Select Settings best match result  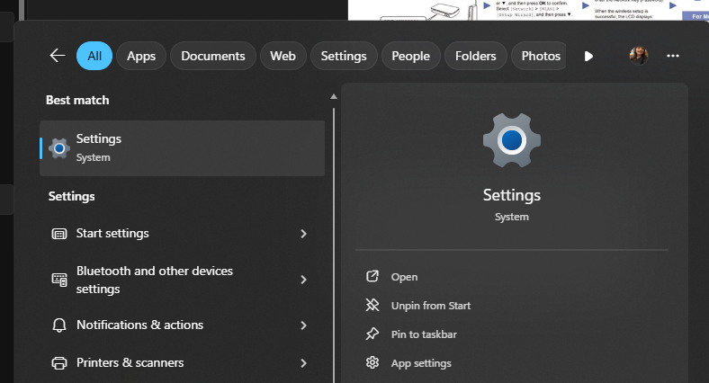pyautogui.click(x=182, y=147)
